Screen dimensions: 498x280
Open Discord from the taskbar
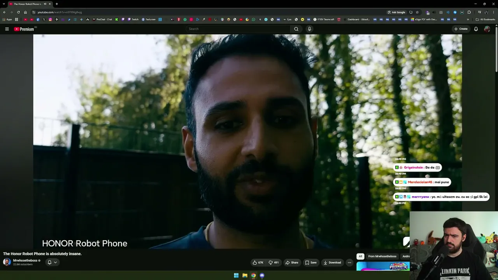pyautogui.click(x=262, y=275)
